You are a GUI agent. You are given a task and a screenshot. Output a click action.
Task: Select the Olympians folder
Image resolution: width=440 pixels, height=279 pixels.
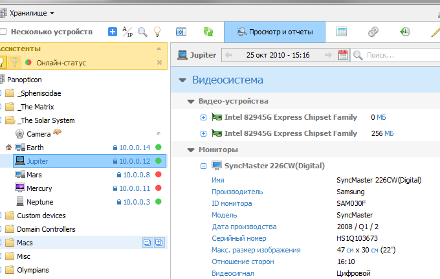(32, 270)
